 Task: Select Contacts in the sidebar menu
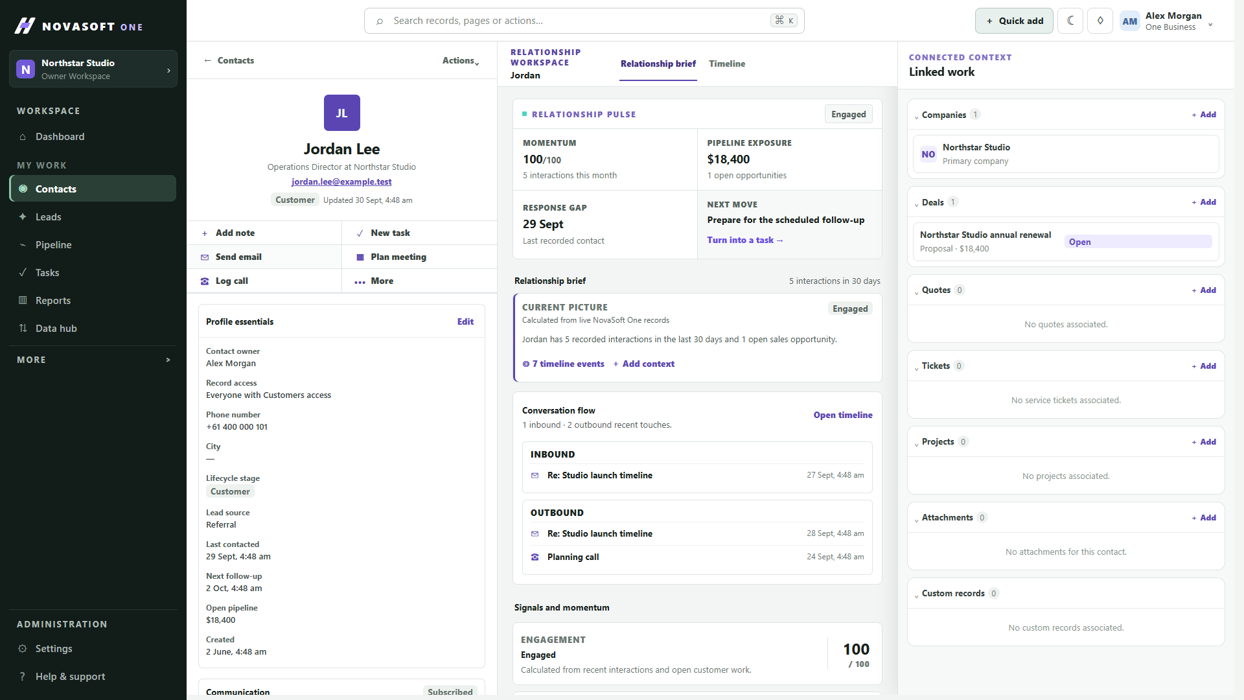pyautogui.click(x=93, y=189)
